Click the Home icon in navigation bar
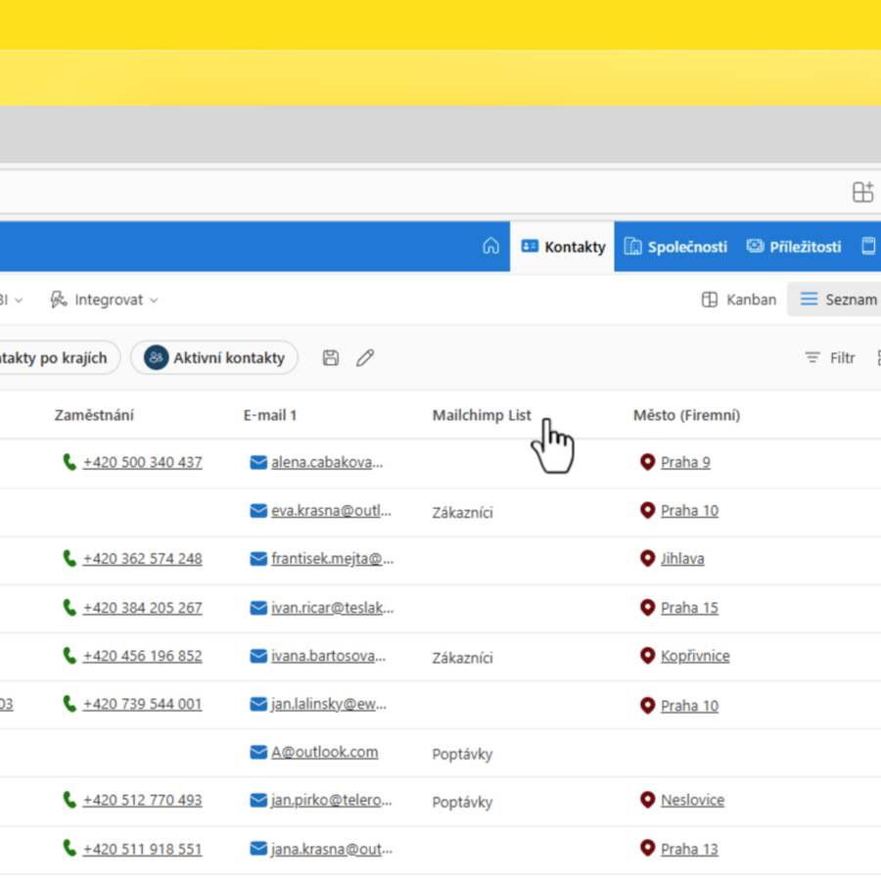This screenshot has width=881, height=881. [490, 247]
